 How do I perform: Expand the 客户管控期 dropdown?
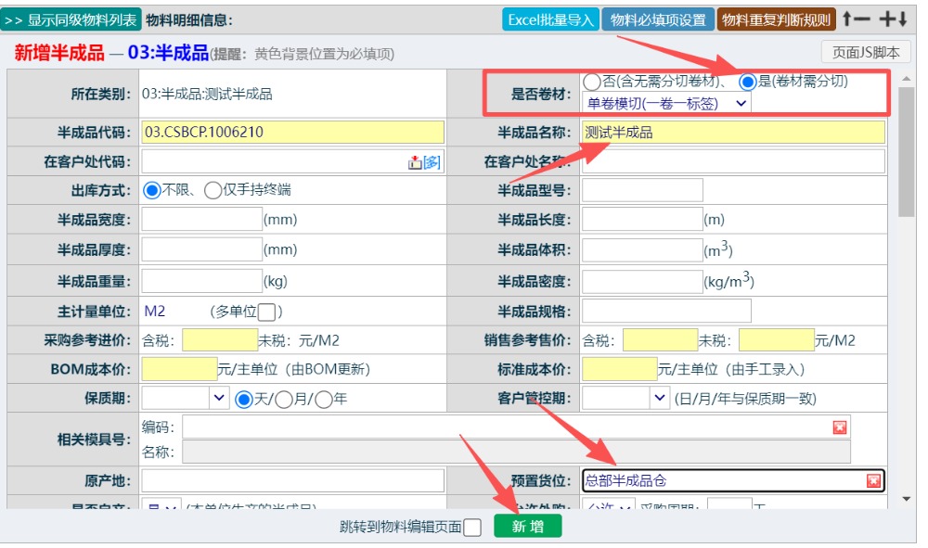pyautogui.click(x=660, y=399)
